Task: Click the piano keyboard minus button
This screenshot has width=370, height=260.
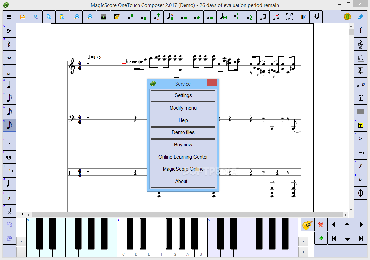Action: [x=21, y=252]
